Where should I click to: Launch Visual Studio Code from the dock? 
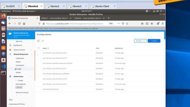(x=3, y=67)
